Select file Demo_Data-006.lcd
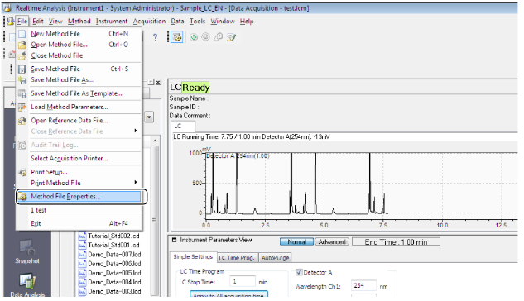The height and width of the screenshot is (301, 524). click(x=114, y=264)
